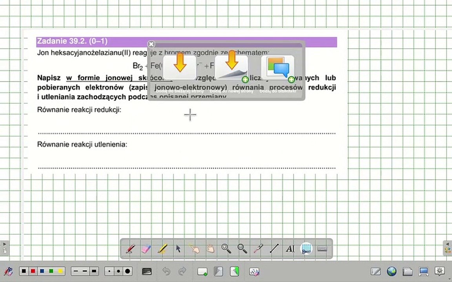This screenshot has width=452, height=282.
Task: Set the thin line width
Action: pyautogui.click(x=76, y=271)
